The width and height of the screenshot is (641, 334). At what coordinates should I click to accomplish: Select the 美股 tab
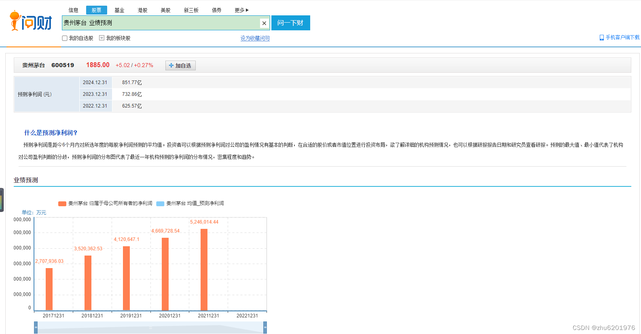165,10
